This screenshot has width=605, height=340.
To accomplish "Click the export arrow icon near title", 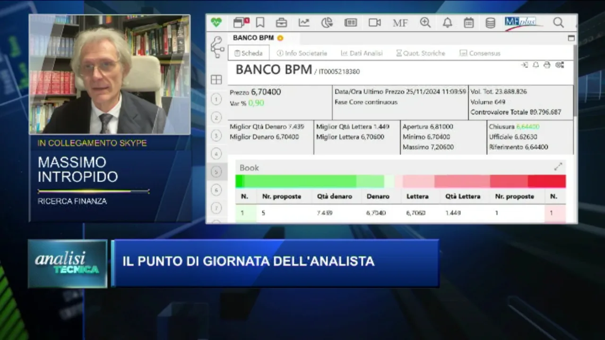I will click(x=524, y=65).
